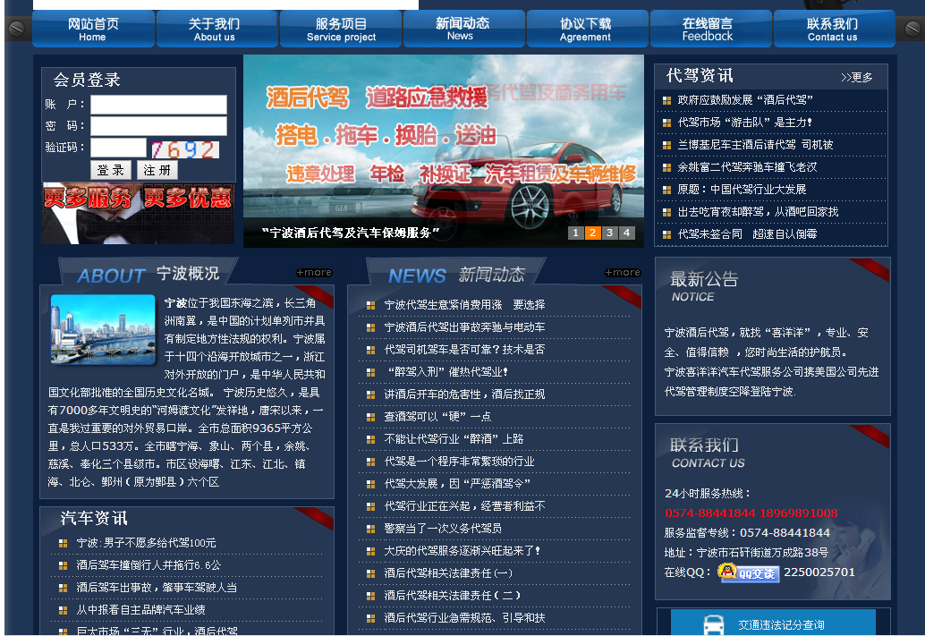Viewport: 925px width, 636px height.
Task: Expand 代驾资讯 with >>更多 link
Action: click(x=856, y=78)
